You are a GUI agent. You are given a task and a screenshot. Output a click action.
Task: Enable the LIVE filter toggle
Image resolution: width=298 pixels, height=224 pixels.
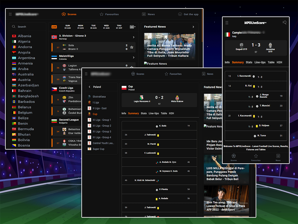(x=54, y=27)
